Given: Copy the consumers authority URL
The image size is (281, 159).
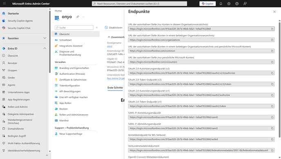Looking at the screenshot, I should (x=272, y=62).
